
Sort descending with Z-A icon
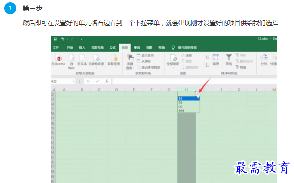(207, 65)
